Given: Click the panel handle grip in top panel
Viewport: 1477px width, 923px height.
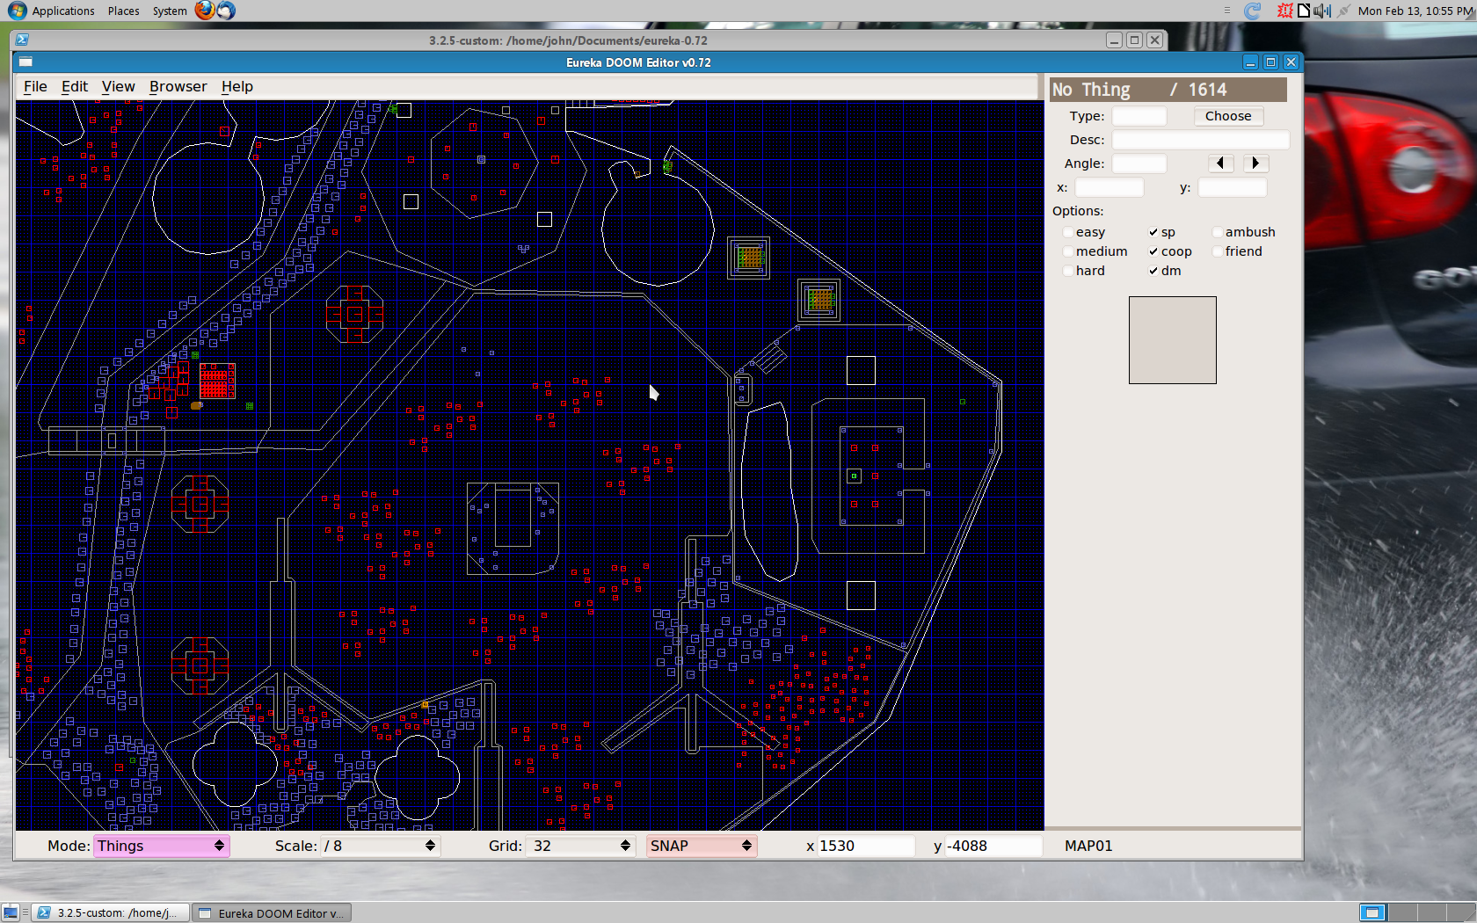Looking at the screenshot, I should pyautogui.click(x=1227, y=11).
